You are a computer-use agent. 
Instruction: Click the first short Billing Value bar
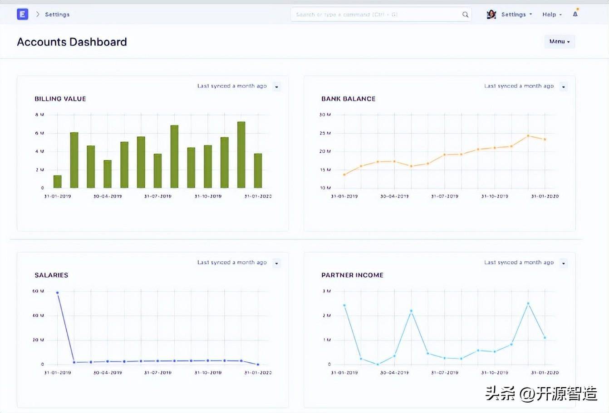coord(57,182)
